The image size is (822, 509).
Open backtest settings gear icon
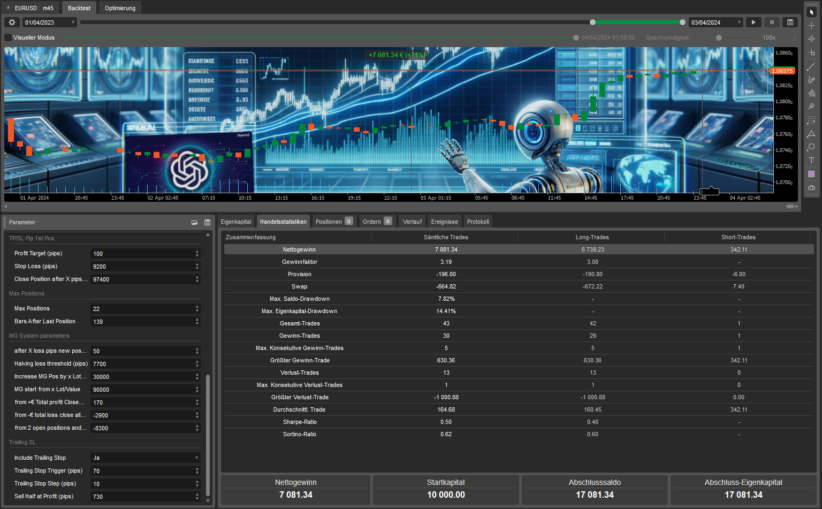(x=12, y=22)
